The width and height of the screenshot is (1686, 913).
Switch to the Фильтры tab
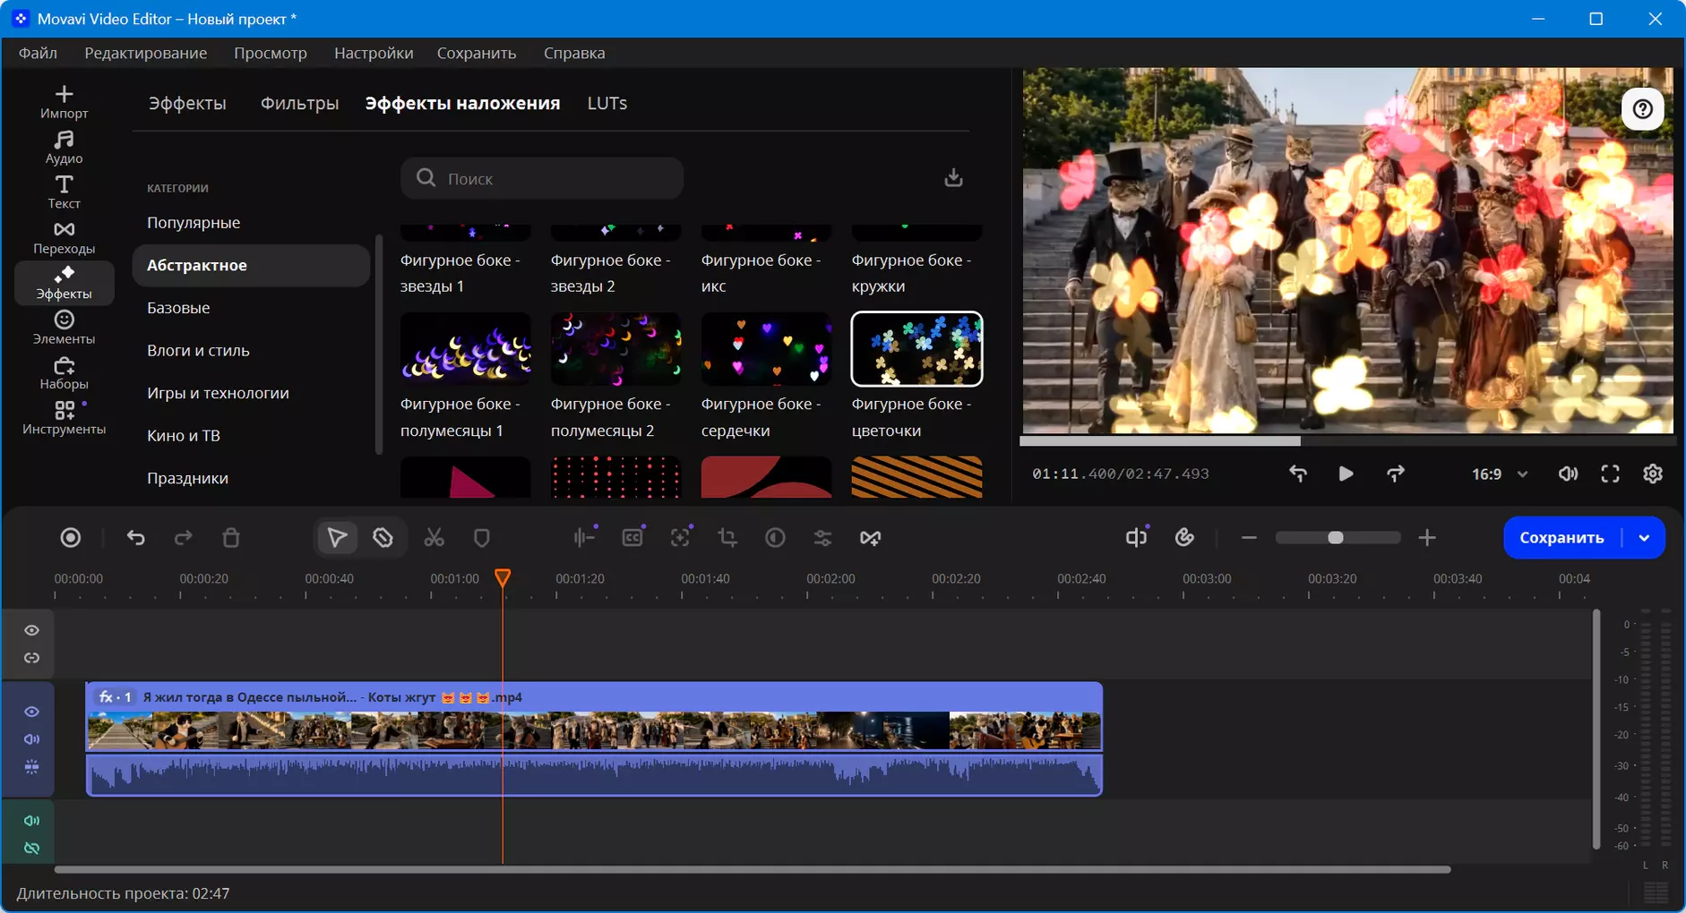[x=299, y=104]
